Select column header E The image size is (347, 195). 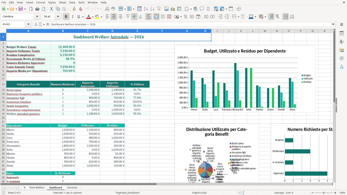point(137,31)
